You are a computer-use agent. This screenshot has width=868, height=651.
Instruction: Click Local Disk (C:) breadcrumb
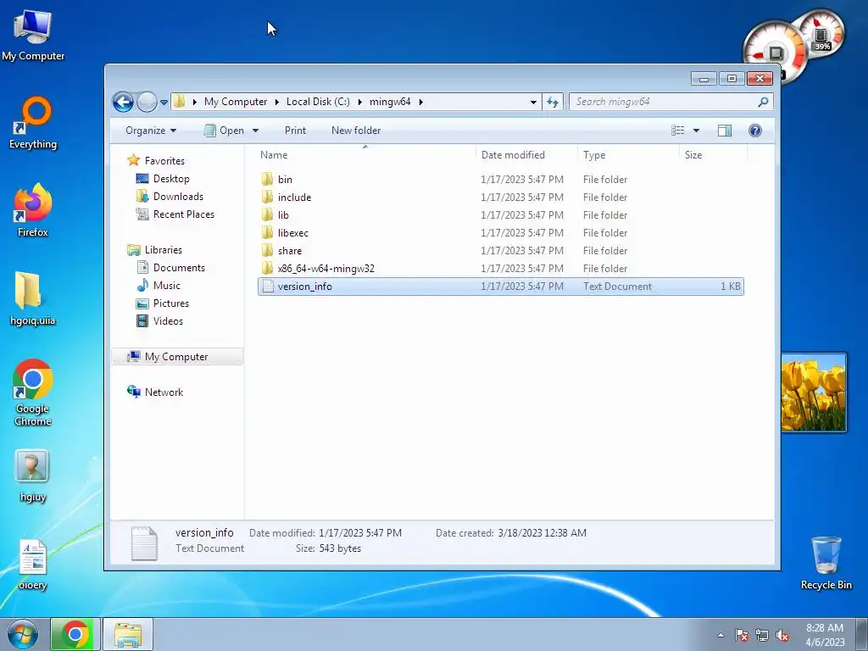(x=318, y=102)
